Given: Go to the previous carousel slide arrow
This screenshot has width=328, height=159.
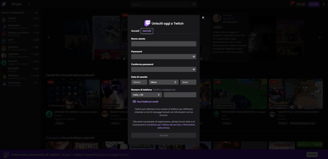Looking at the screenshot, I should point(49,37).
